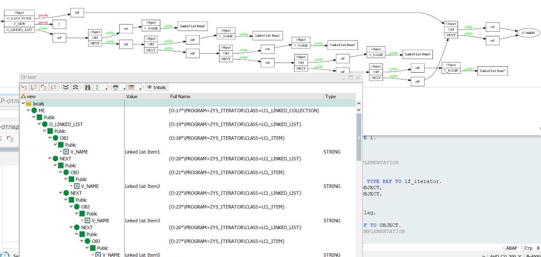Collapse the OBJ node with LCL_ITEM 27
Screen dimensions: 541x257
tap(82, 241)
